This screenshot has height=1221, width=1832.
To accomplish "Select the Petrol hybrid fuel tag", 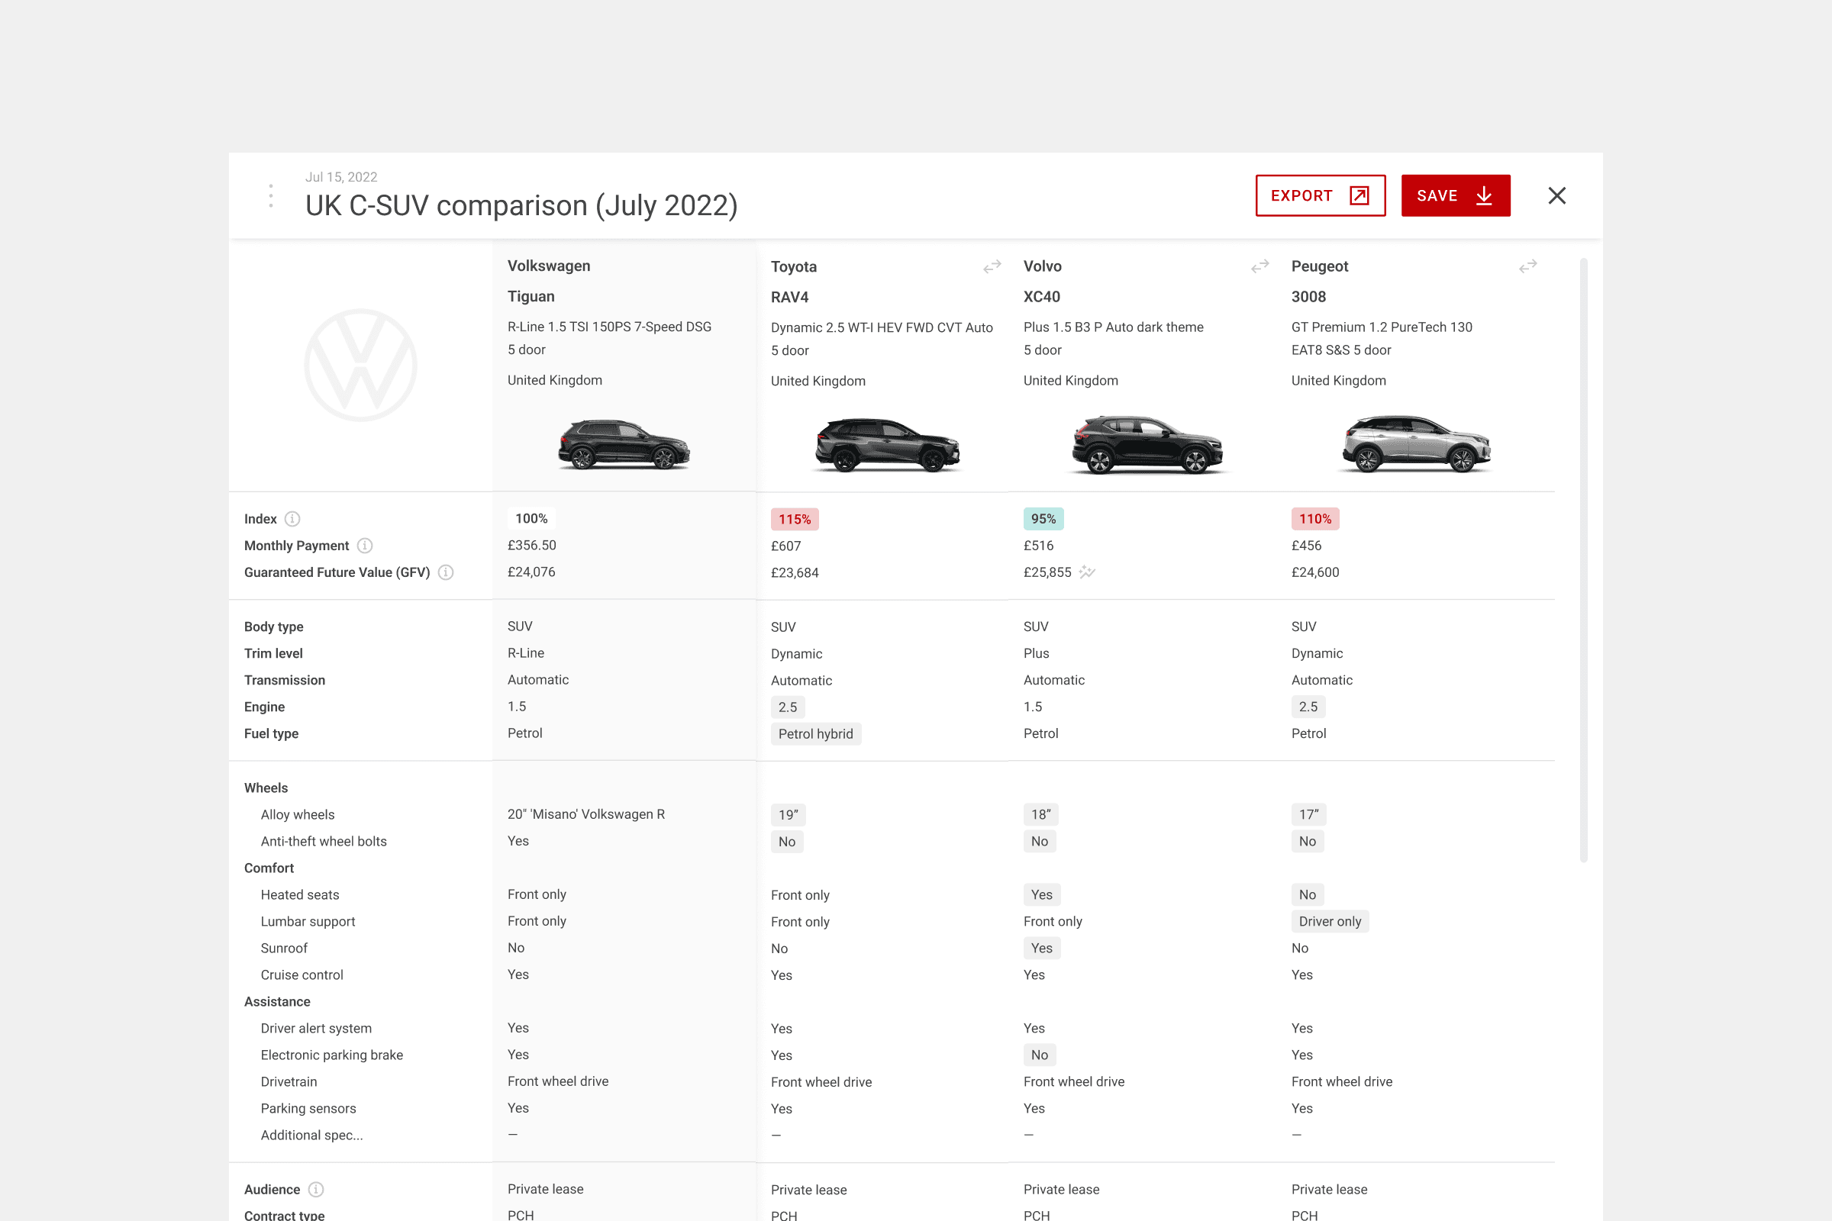I will click(x=815, y=733).
